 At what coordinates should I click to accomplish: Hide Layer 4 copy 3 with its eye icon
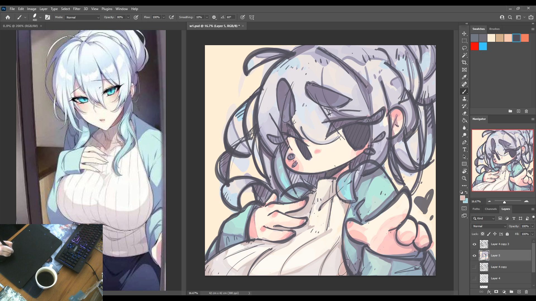click(474, 244)
